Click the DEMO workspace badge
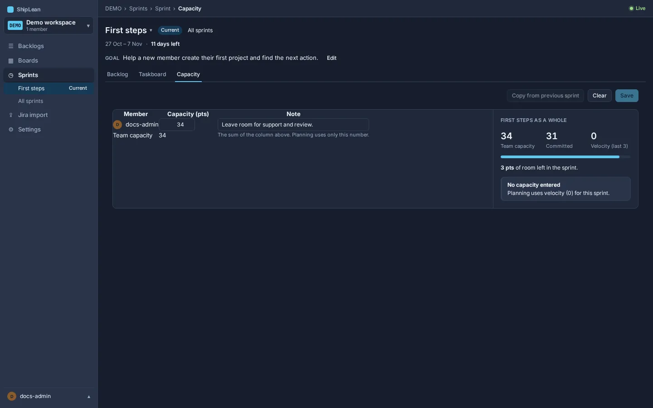Image resolution: width=653 pixels, height=408 pixels. coord(15,25)
